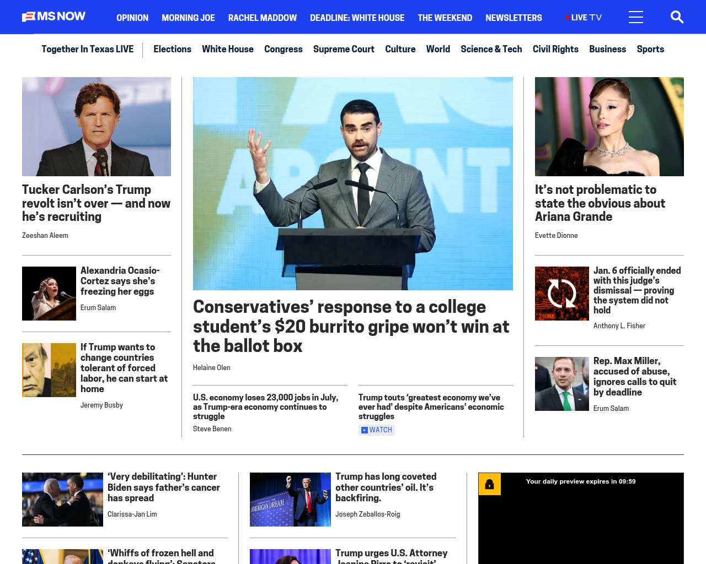Open Hunter Biden story thumbnail

tap(62, 500)
